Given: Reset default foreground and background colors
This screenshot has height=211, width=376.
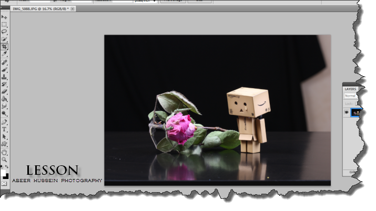Looking at the screenshot, I should 2,166.
